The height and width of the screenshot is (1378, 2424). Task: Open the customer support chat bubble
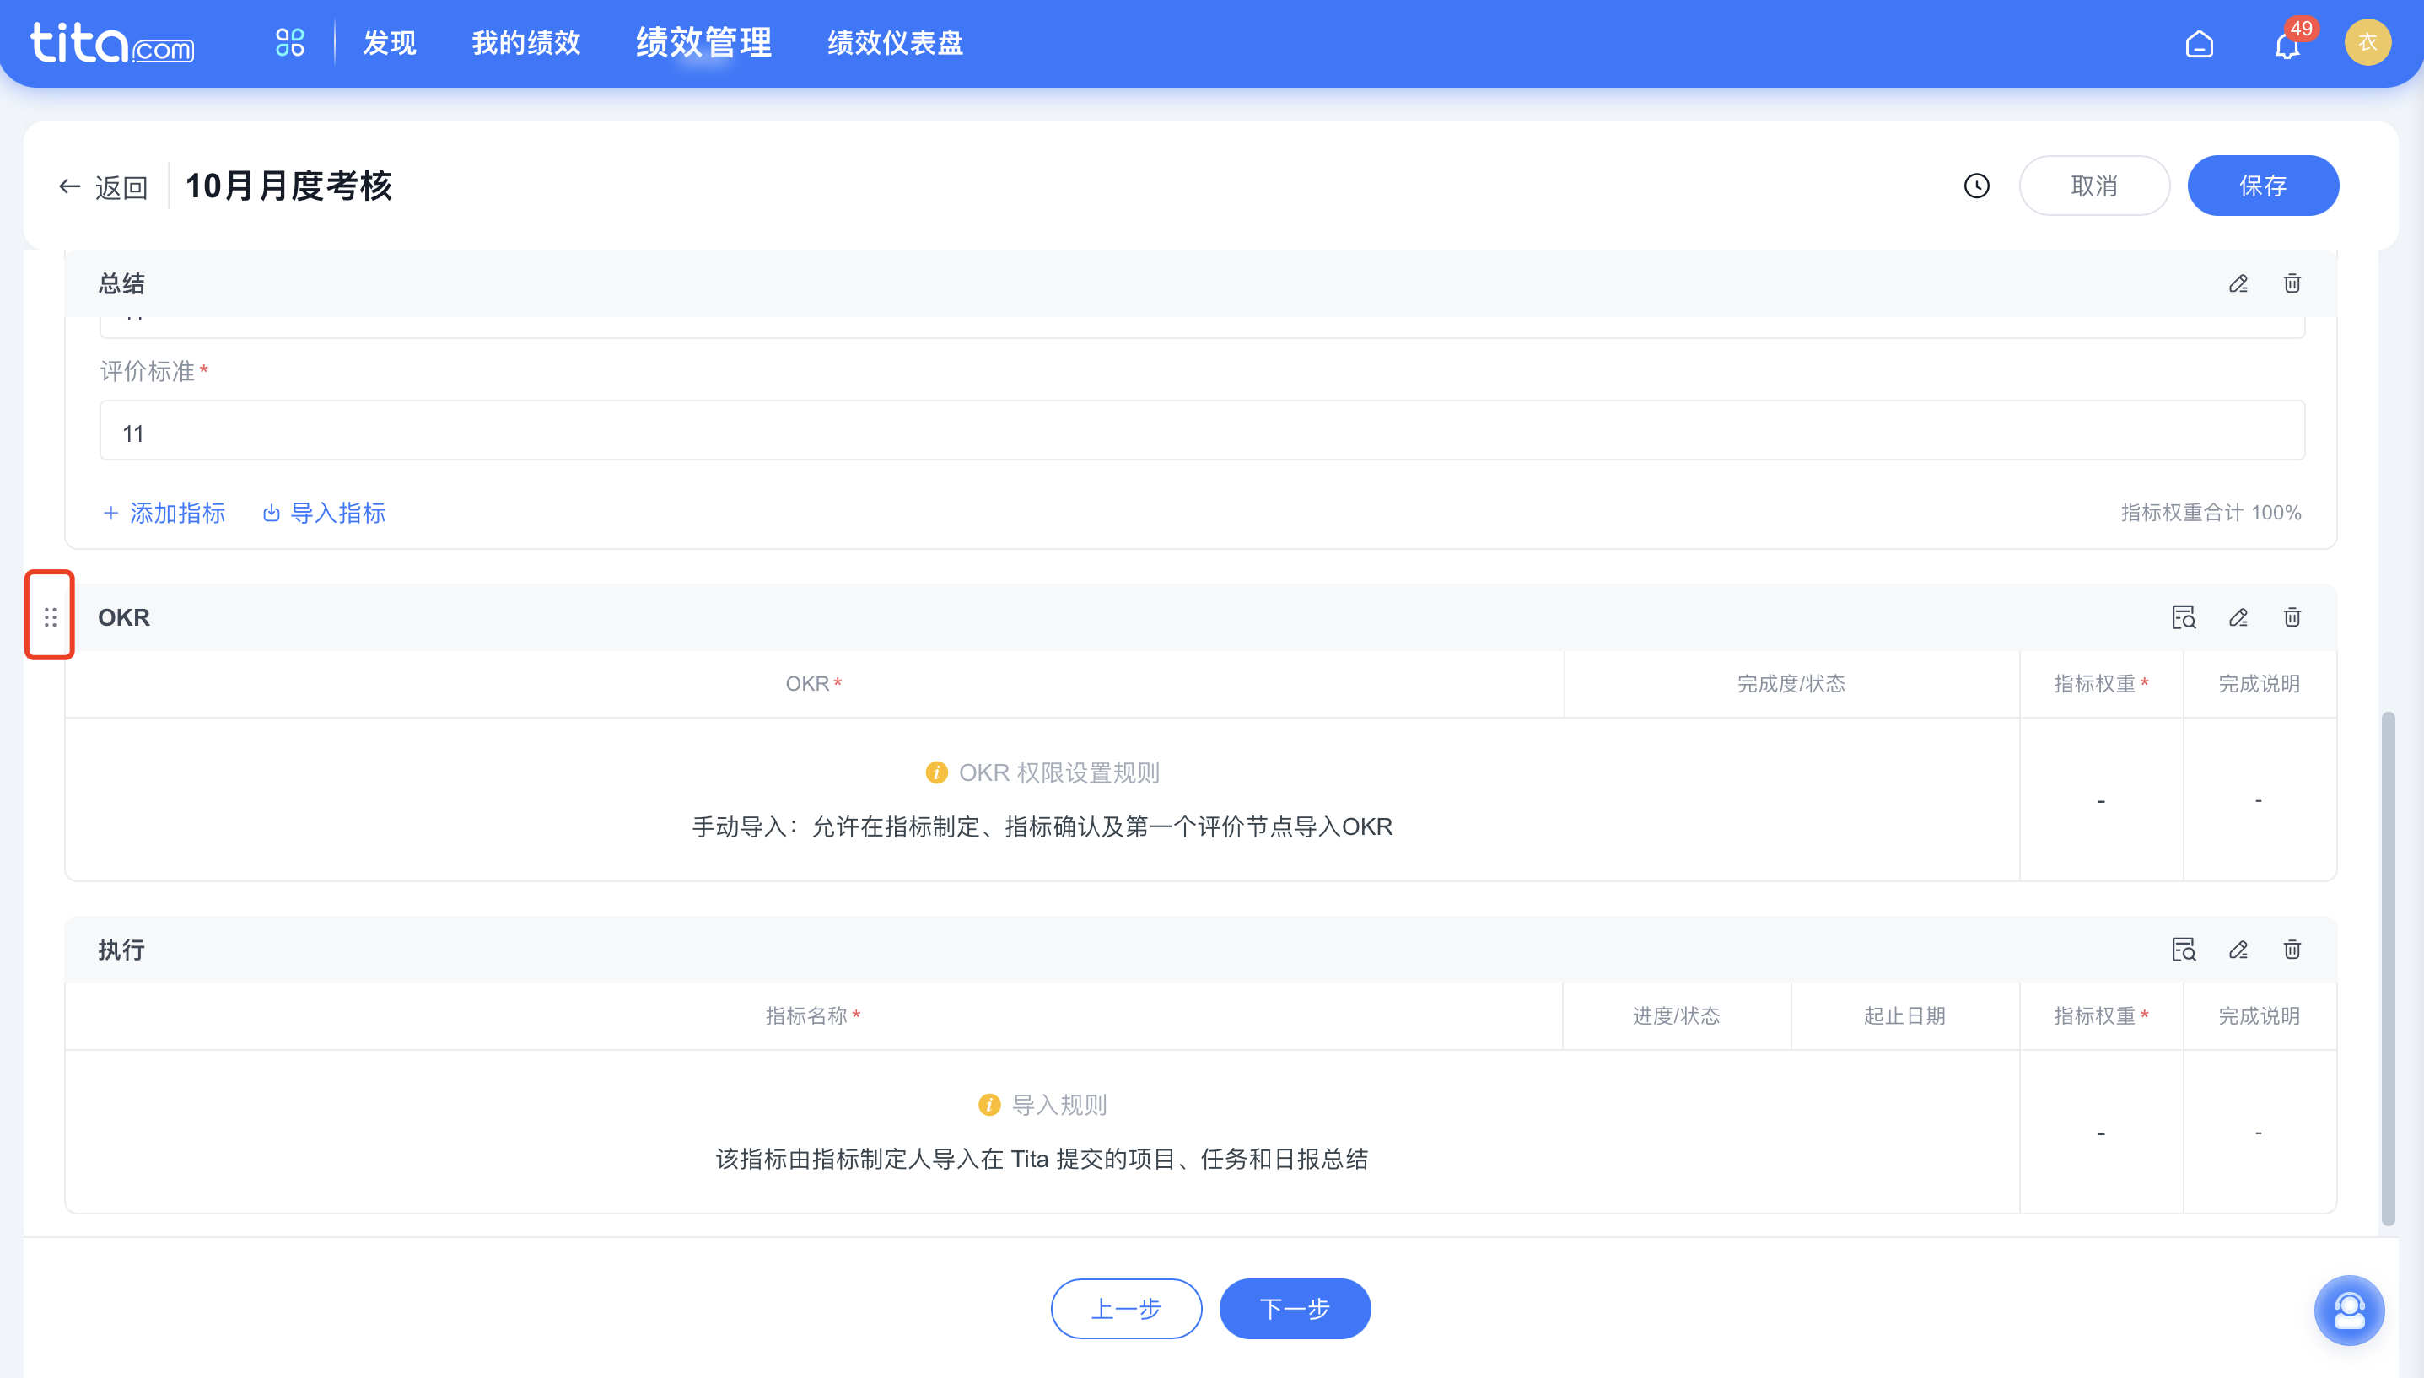[x=2348, y=1311]
